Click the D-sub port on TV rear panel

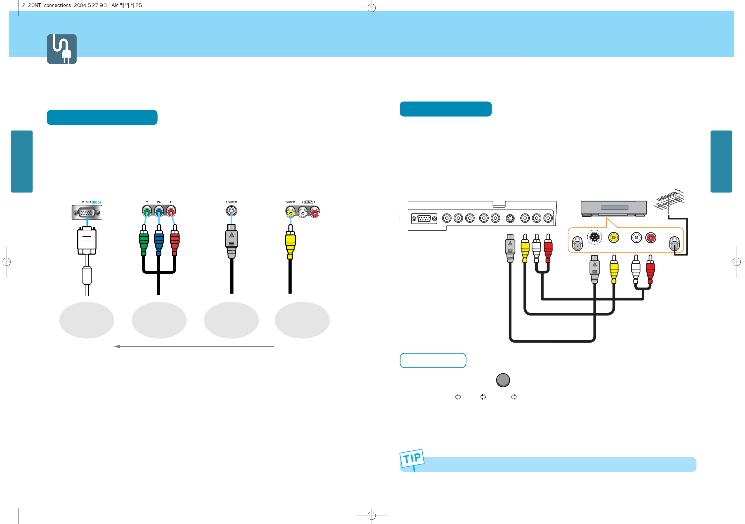pos(424,218)
